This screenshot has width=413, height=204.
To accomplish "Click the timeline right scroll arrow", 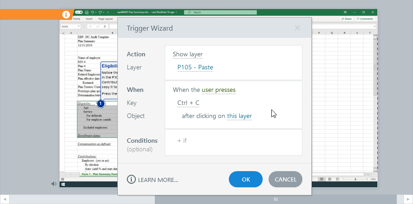I will [x=408, y=199].
